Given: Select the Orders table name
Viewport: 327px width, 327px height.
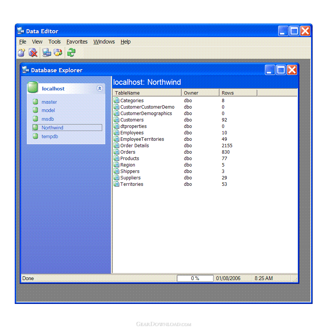Looking at the screenshot, I should click(x=128, y=152).
